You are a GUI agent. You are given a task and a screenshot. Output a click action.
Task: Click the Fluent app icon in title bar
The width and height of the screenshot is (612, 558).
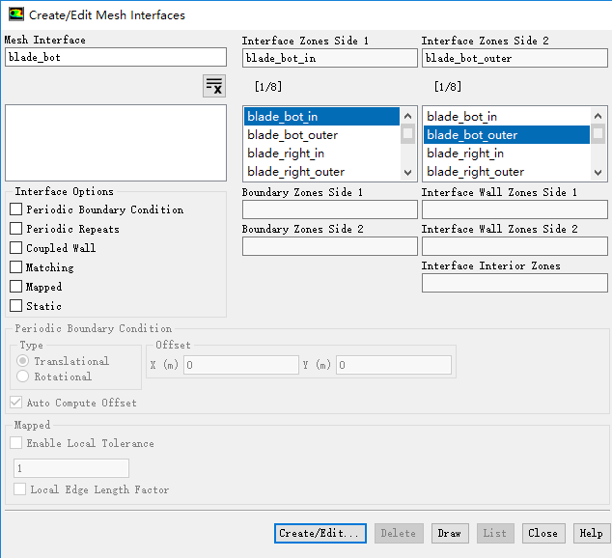[15, 14]
